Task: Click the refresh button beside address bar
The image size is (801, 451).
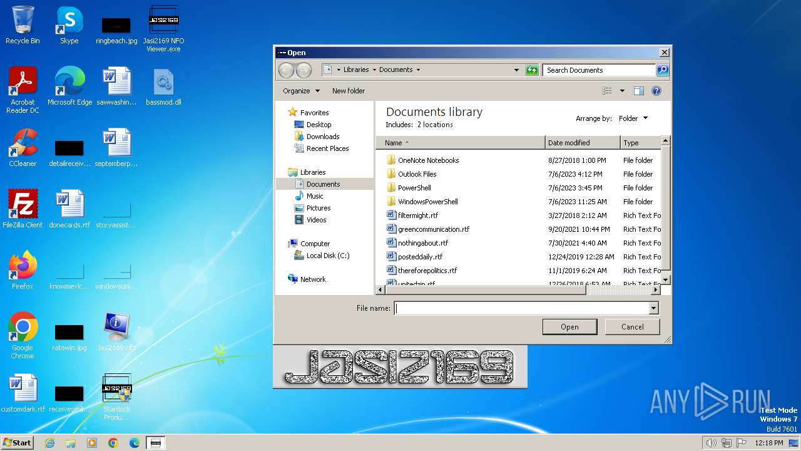Action: click(532, 70)
